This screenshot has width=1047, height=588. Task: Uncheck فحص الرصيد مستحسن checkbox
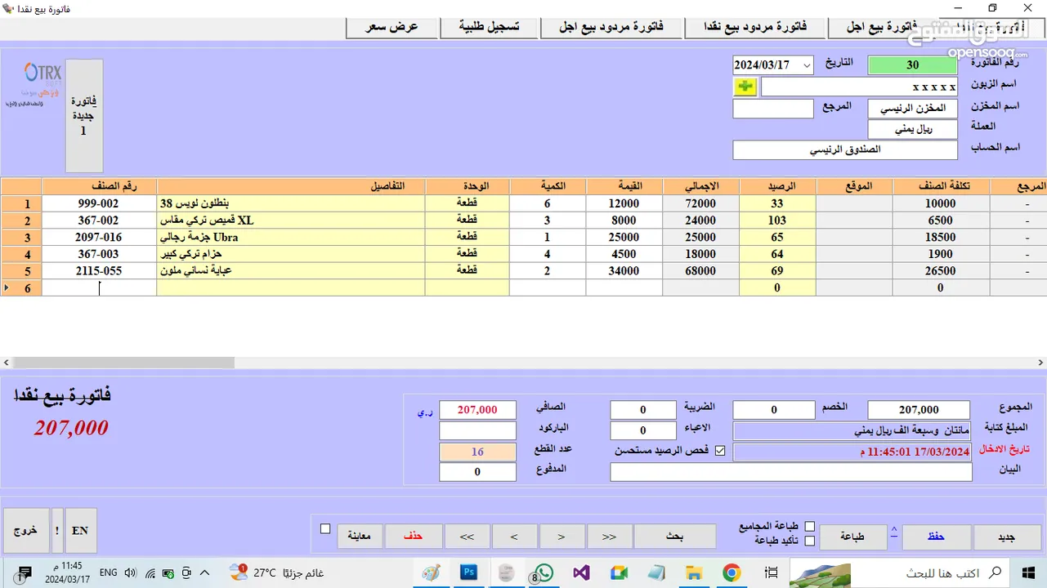pyautogui.click(x=720, y=450)
